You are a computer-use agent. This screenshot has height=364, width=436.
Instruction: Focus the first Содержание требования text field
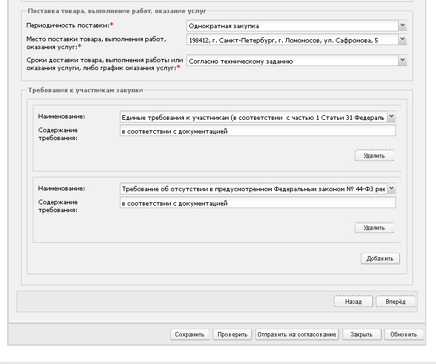point(258,131)
